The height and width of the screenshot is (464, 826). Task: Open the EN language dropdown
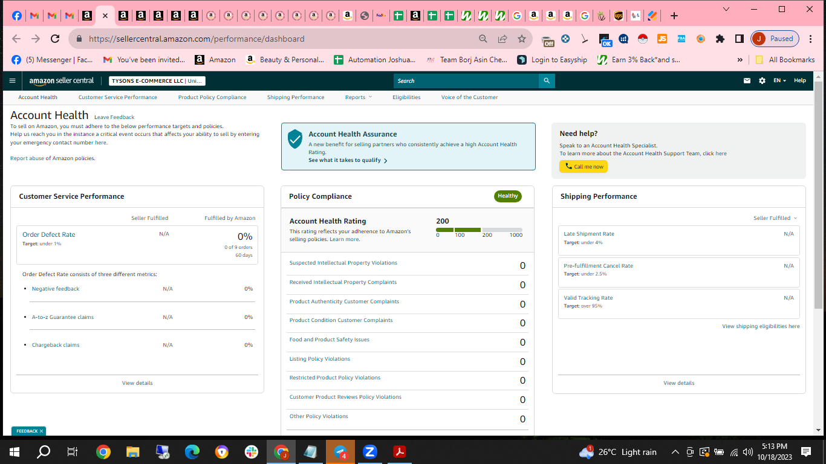780,80
